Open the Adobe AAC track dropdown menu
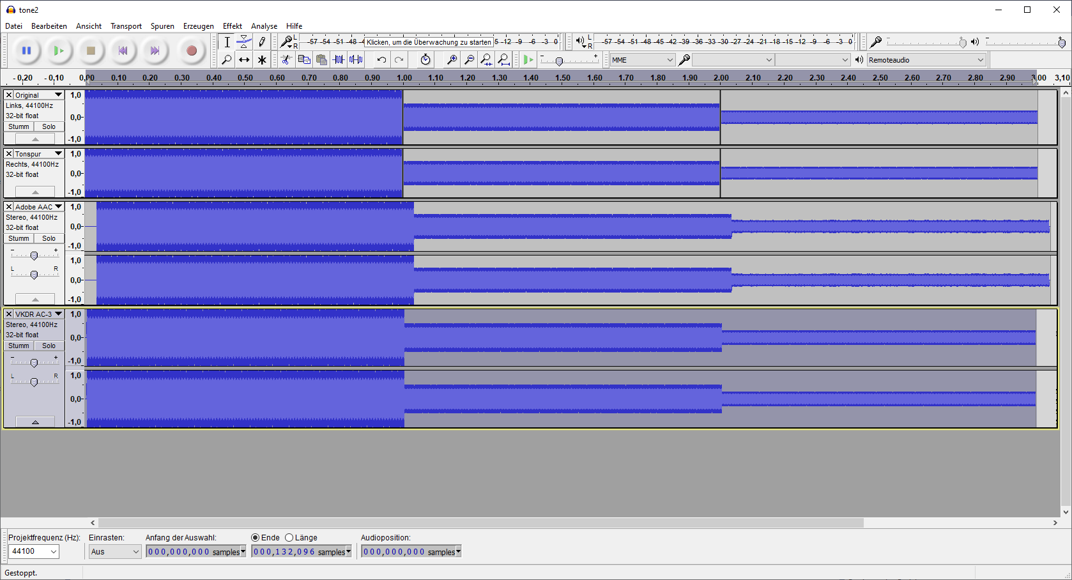 [x=58, y=207]
